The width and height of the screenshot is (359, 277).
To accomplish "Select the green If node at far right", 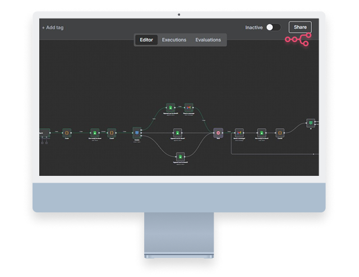I will pos(310,122).
